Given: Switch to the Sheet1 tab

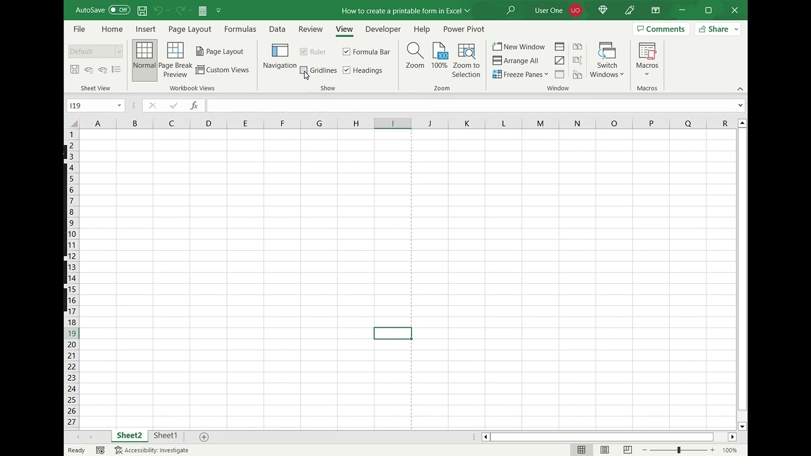Looking at the screenshot, I should point(165,436).
